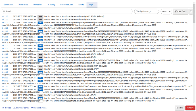Click dev:1220 link at 07:09:27.968 AM
Screen dimensions: 196x111
(x=5, y=98)
